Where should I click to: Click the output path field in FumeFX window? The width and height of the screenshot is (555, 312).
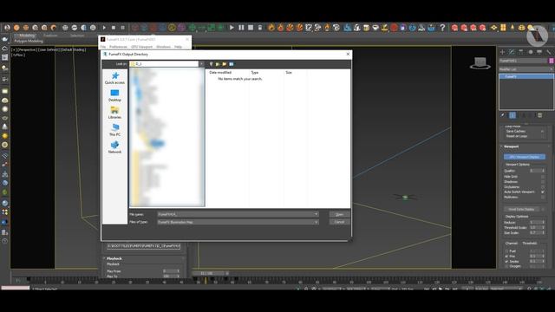click(143, 246)
